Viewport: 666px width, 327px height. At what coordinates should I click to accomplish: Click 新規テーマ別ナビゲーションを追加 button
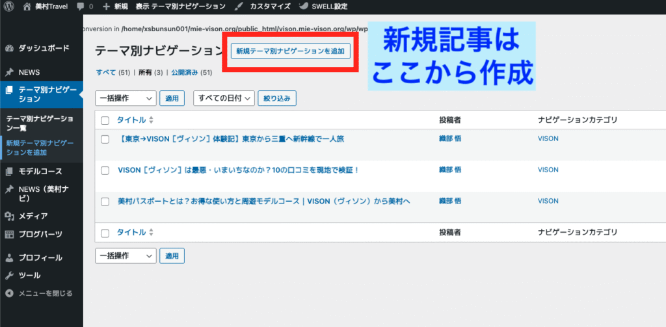(x=291, y=51)
